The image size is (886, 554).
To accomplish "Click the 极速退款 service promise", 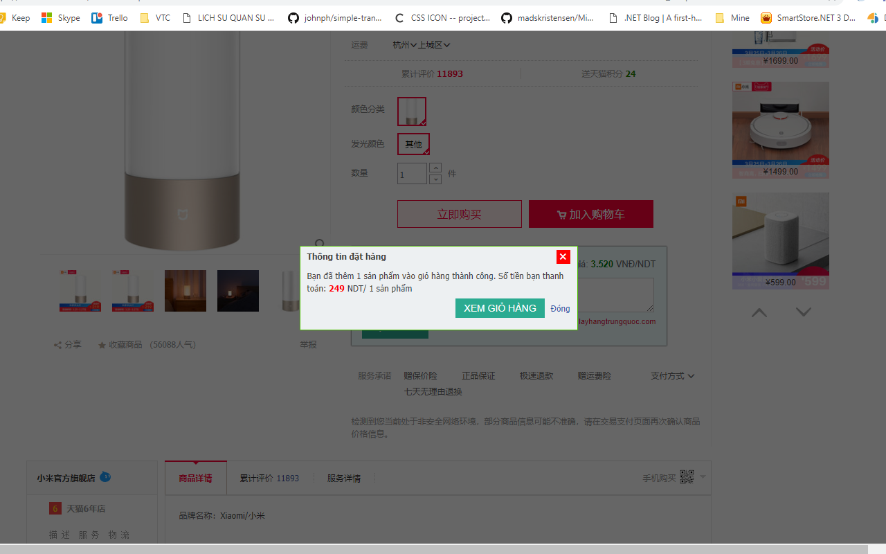I will [x=536, y=376].
